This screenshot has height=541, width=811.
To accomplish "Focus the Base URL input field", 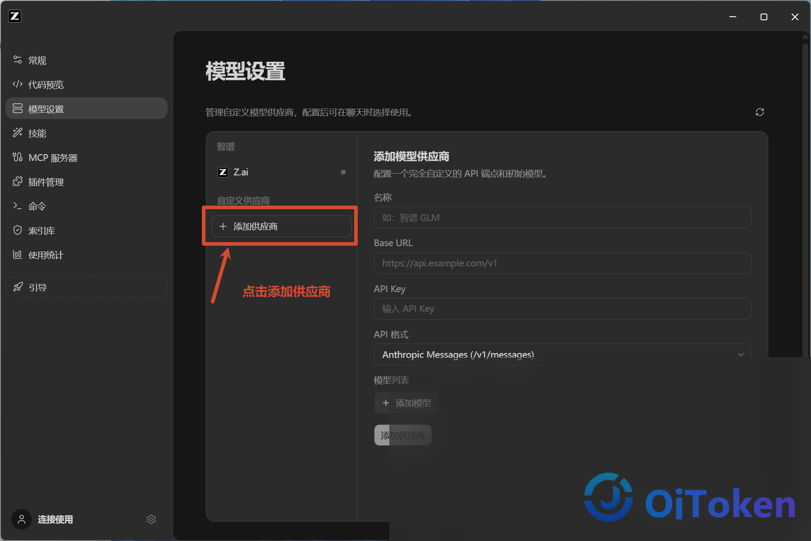I will coord(562,263).
